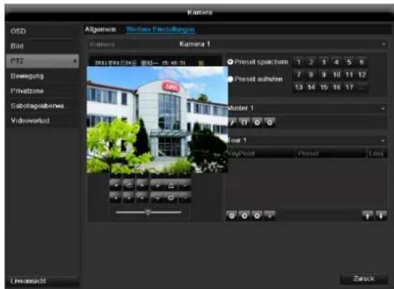Viewport: 394px width, 289px height.
Task: Click pause icon under Muster 1
Action: point(244,123)
